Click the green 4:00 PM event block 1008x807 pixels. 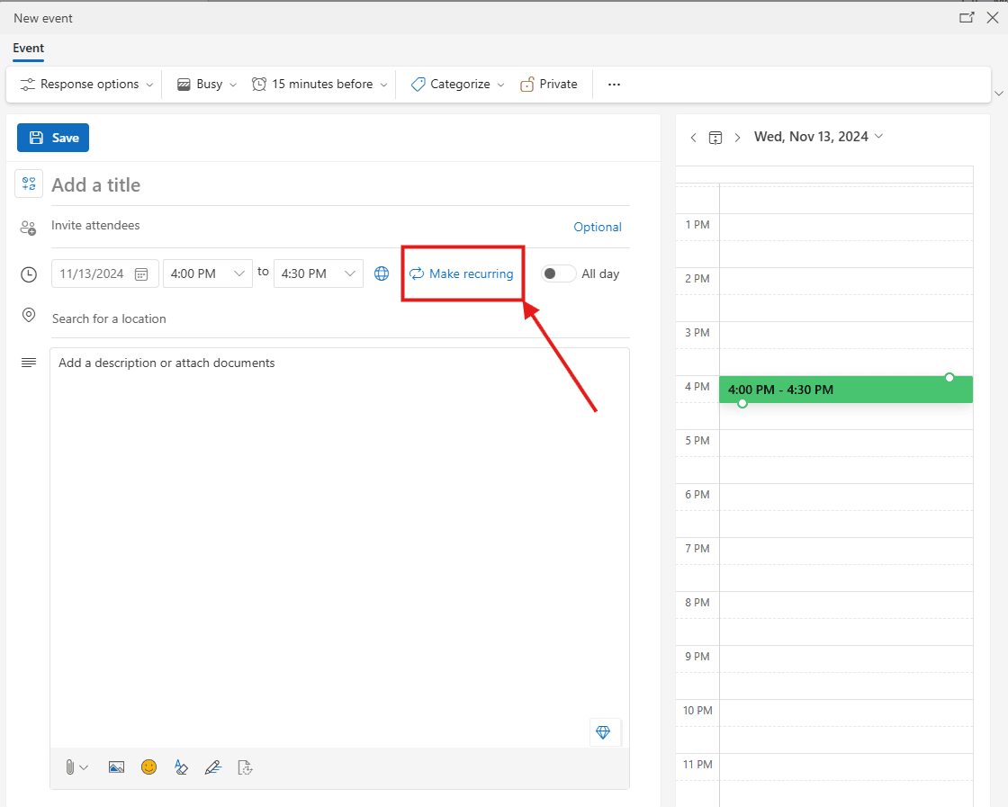[845, 390]
